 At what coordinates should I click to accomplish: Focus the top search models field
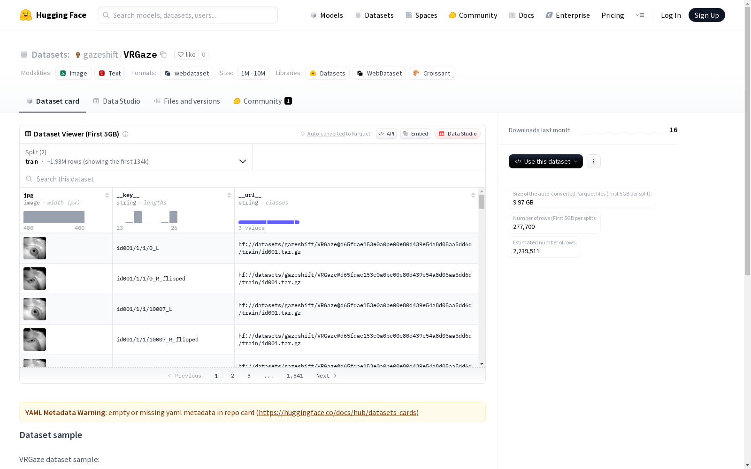pos(188,15)
